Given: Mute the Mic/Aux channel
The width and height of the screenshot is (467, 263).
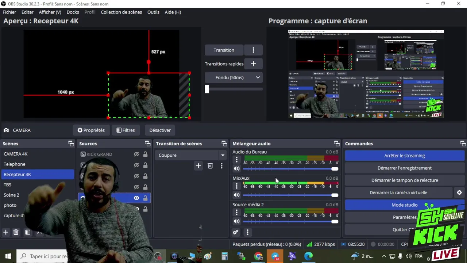Looking at the screenshot, I should (236, 195).
